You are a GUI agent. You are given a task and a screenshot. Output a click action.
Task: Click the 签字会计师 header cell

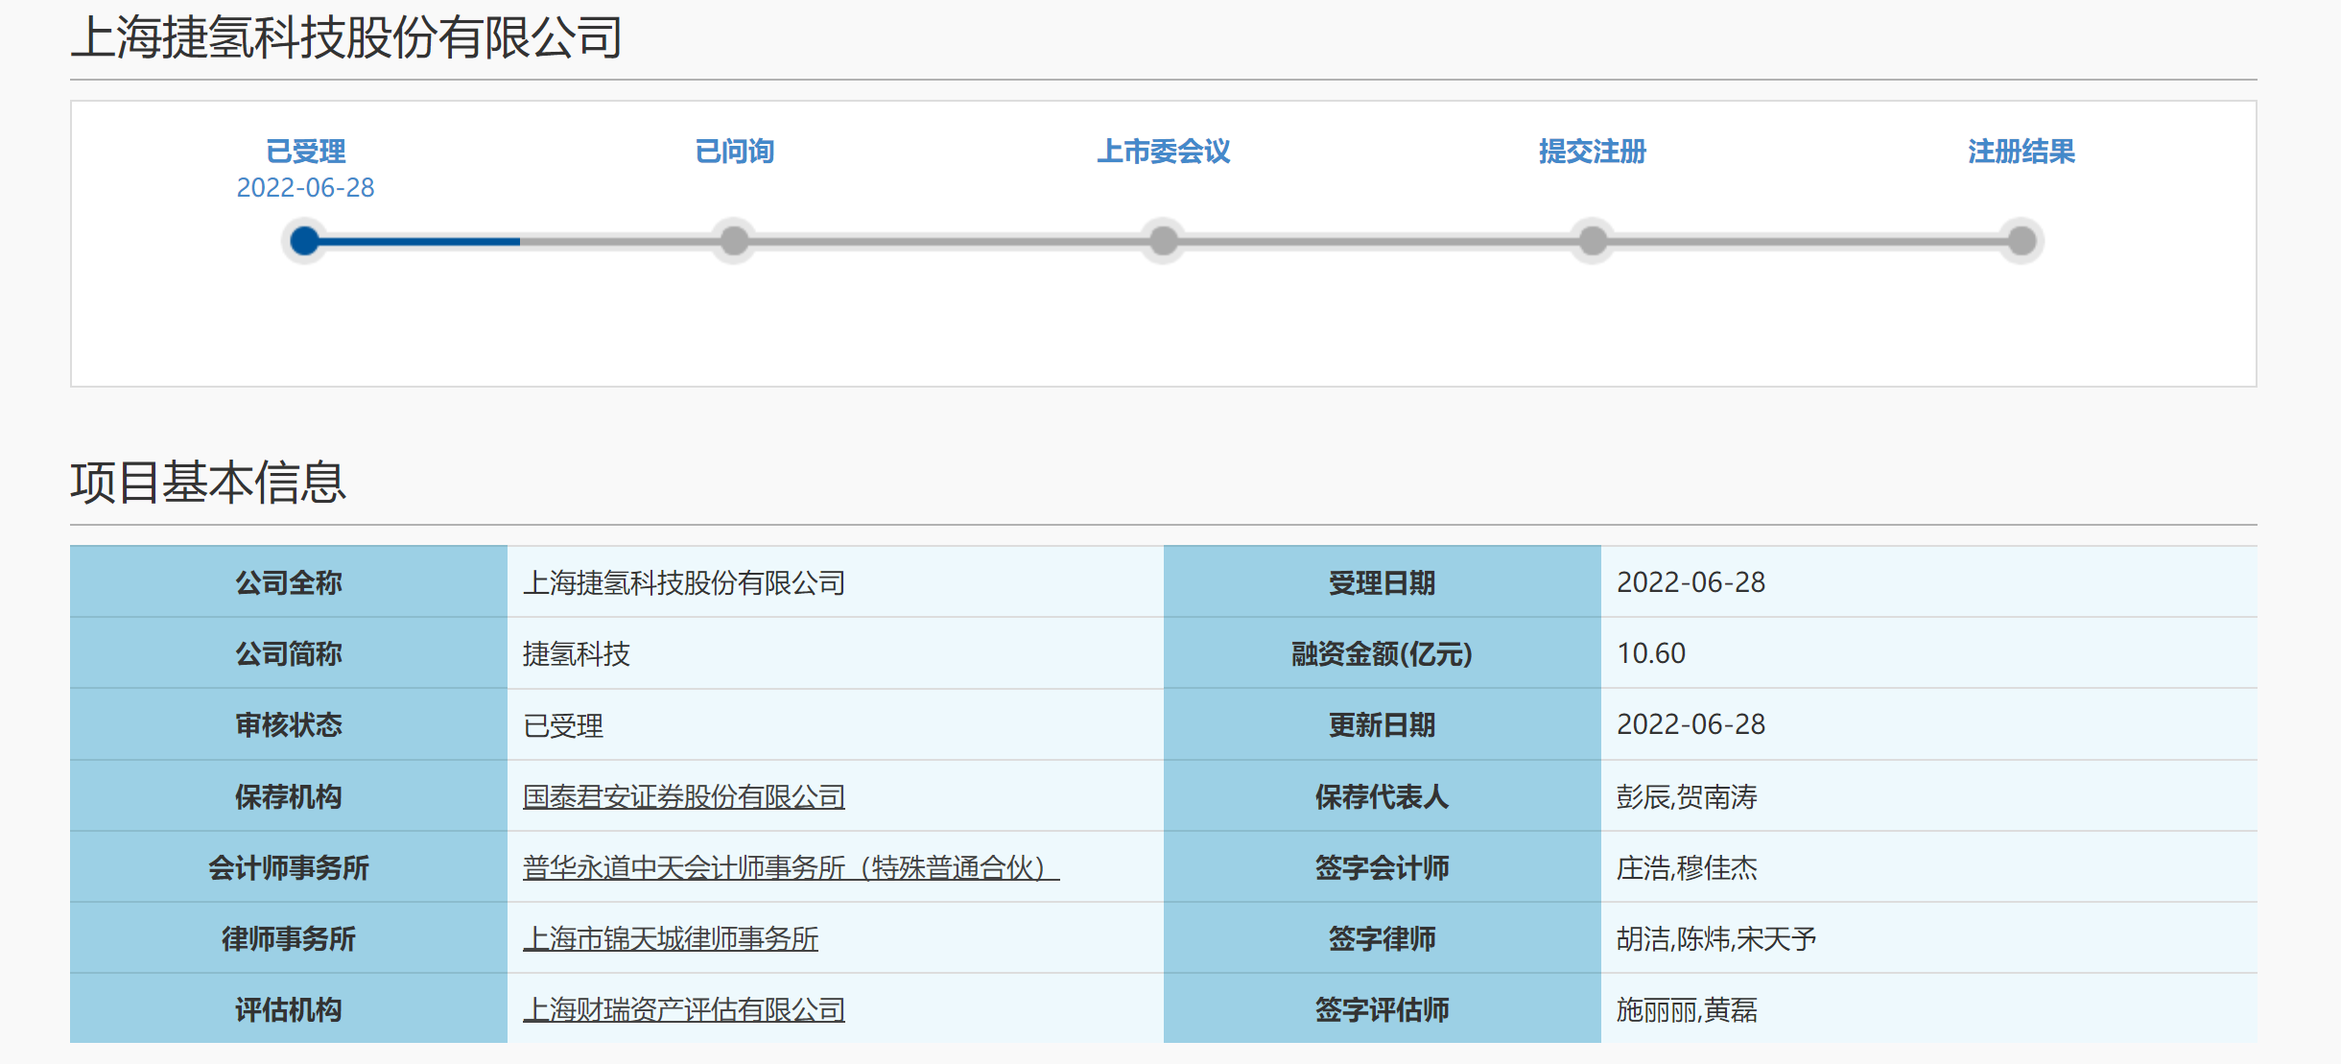tap(1382, 867)
